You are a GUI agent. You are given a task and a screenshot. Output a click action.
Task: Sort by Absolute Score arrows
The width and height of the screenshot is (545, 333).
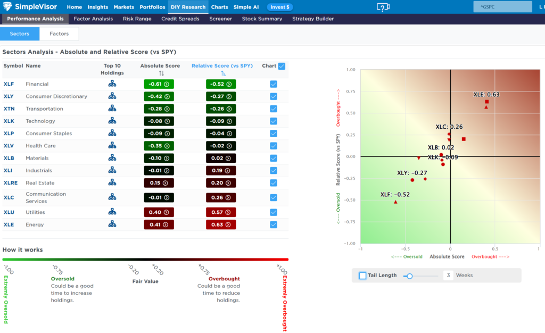(x=161, y=73)
